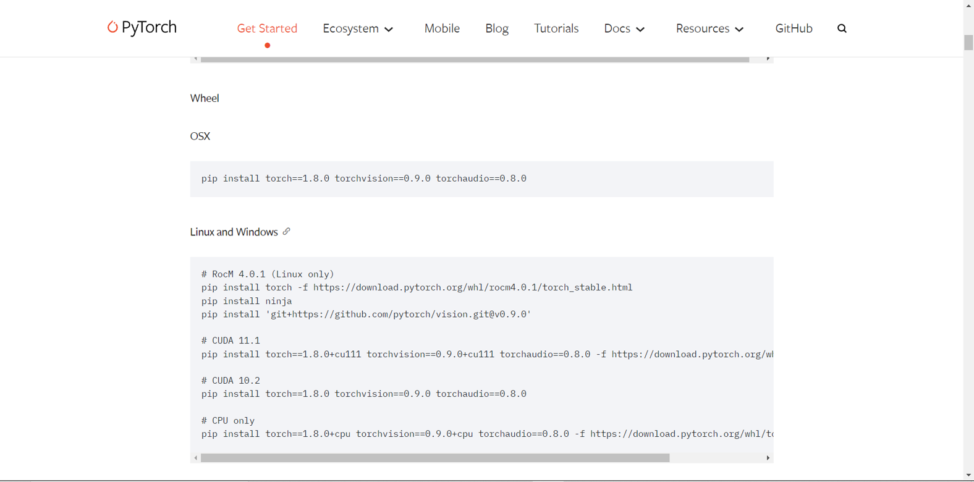Go to the Mobile page
This screenshot has width=974, height=482.
tap(442, 28)
